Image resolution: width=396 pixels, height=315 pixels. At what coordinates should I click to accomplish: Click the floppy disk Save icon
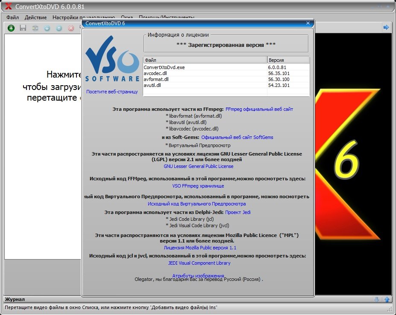(23, 28)
